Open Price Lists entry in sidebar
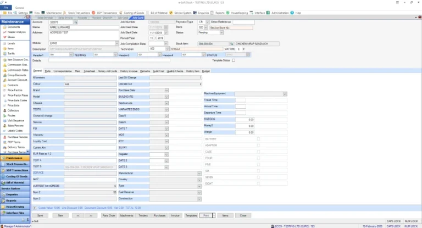This screenshot has height=228, width=422. coord(13,105)
